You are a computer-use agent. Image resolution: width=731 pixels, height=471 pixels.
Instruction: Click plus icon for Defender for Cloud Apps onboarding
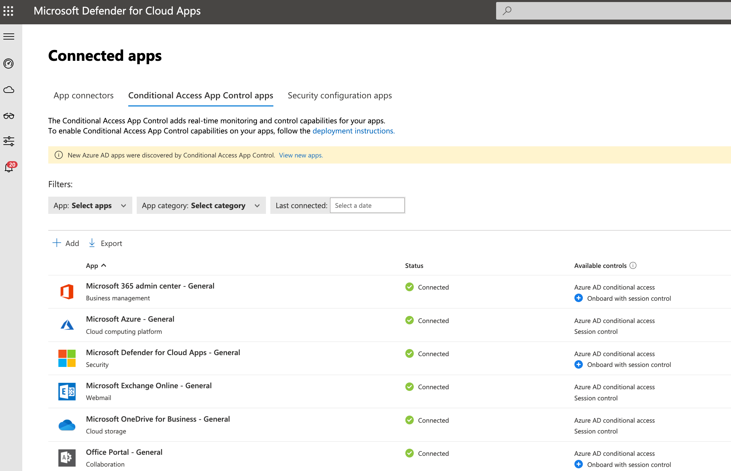pyautogui.click(x=578, y=365)
